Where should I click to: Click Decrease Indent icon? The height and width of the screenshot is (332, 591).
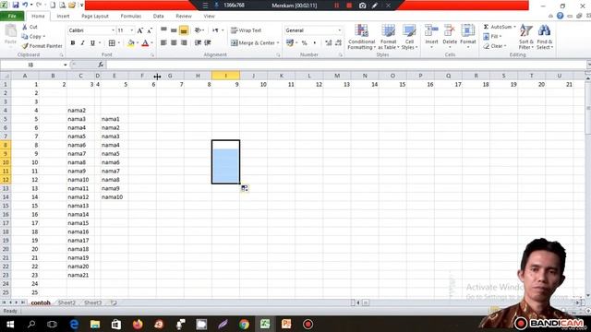[x=198, y=43]
